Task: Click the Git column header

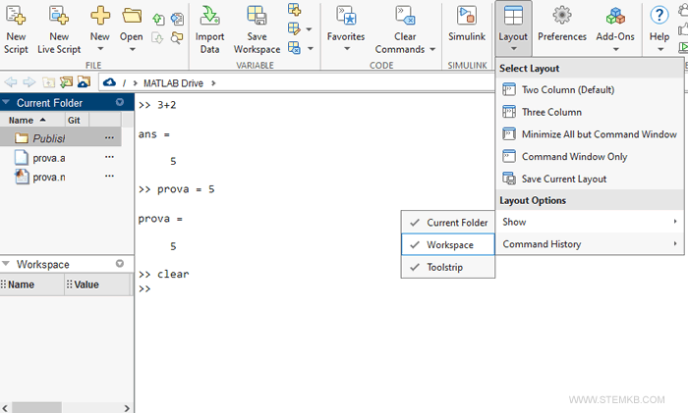Action: [x=77, y=120]
